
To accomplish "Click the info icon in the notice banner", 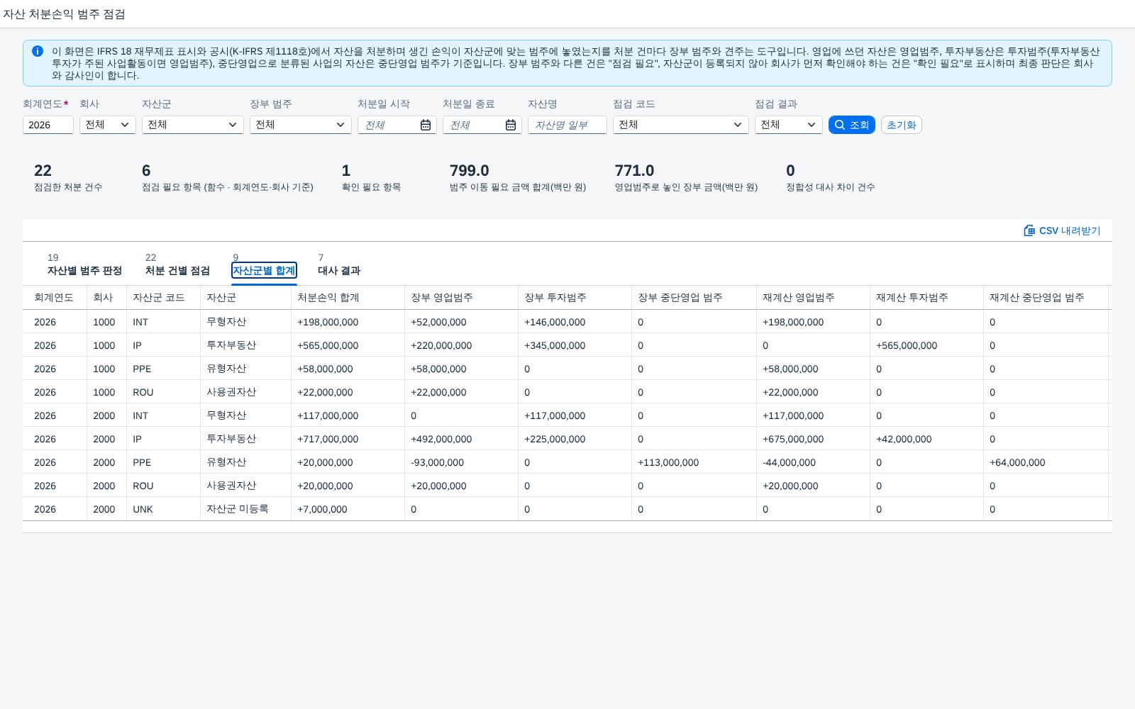I will coord(38,51).
